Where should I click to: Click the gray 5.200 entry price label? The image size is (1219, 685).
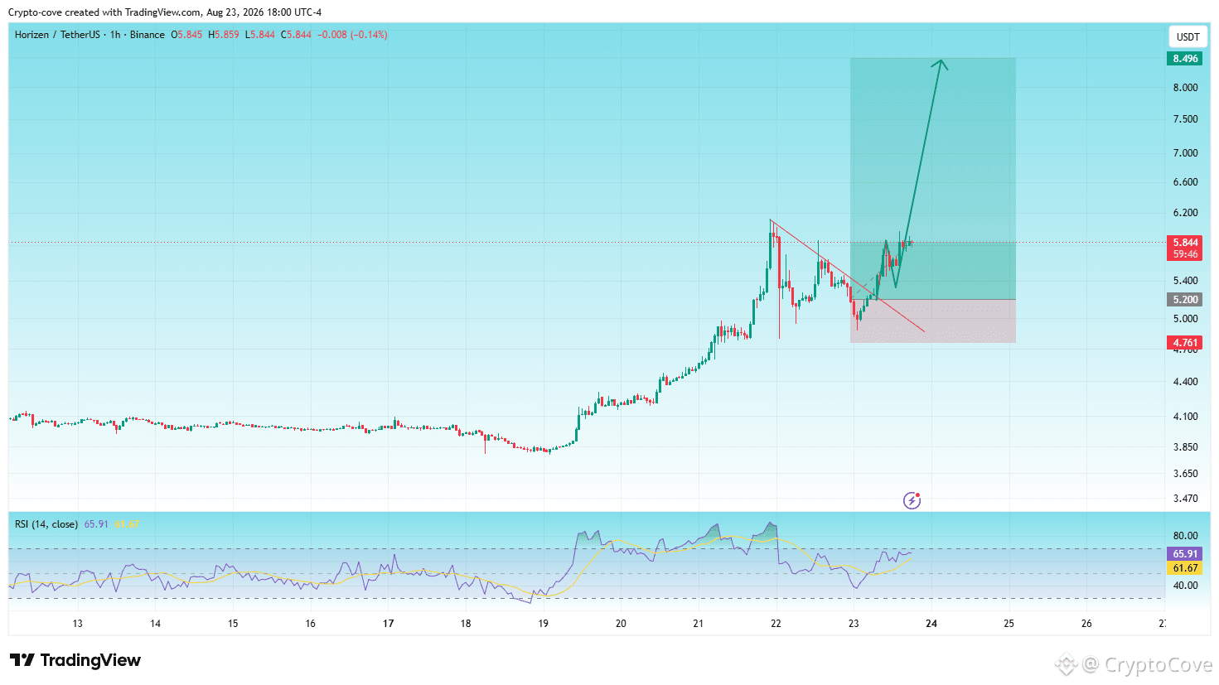click(x=1185, y=300)
